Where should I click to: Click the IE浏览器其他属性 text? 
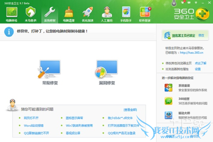coord(177,69)
